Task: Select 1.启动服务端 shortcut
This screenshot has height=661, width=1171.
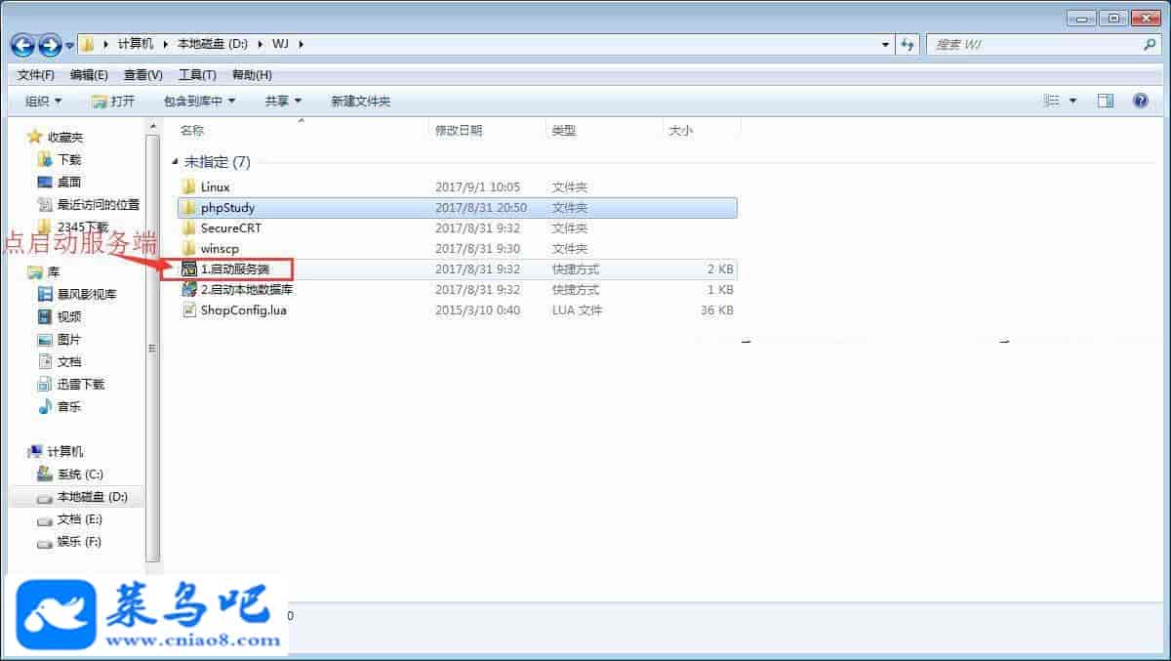Action: coord(458,269)
